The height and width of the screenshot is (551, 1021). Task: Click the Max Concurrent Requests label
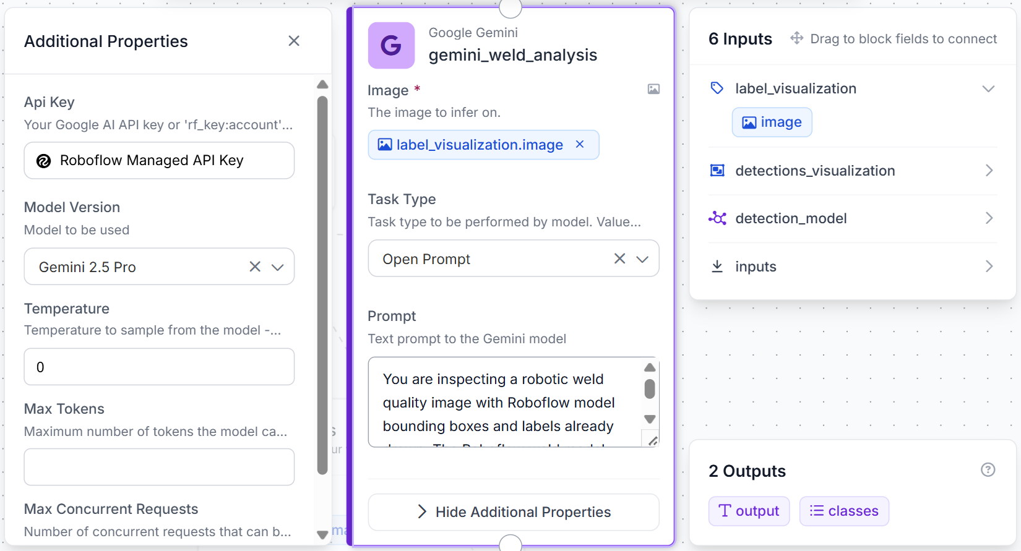(x=111, y=509)
